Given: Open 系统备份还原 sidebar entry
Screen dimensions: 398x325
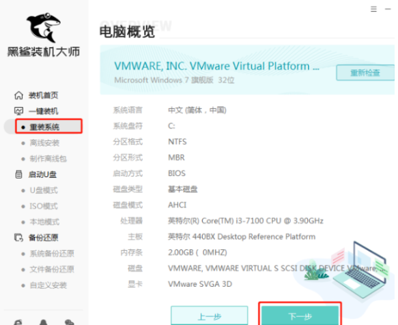Looking at the screenshot, I should (52, 253).
